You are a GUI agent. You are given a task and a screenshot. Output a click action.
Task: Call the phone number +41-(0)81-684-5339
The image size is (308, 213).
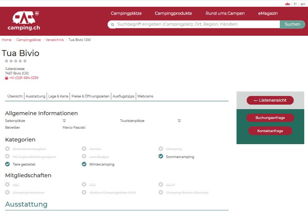(24, 78)
